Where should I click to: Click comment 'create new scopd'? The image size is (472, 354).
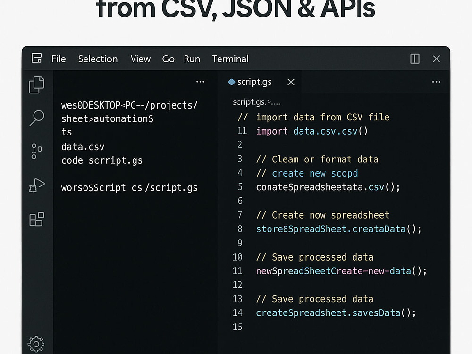pos(307,173)
